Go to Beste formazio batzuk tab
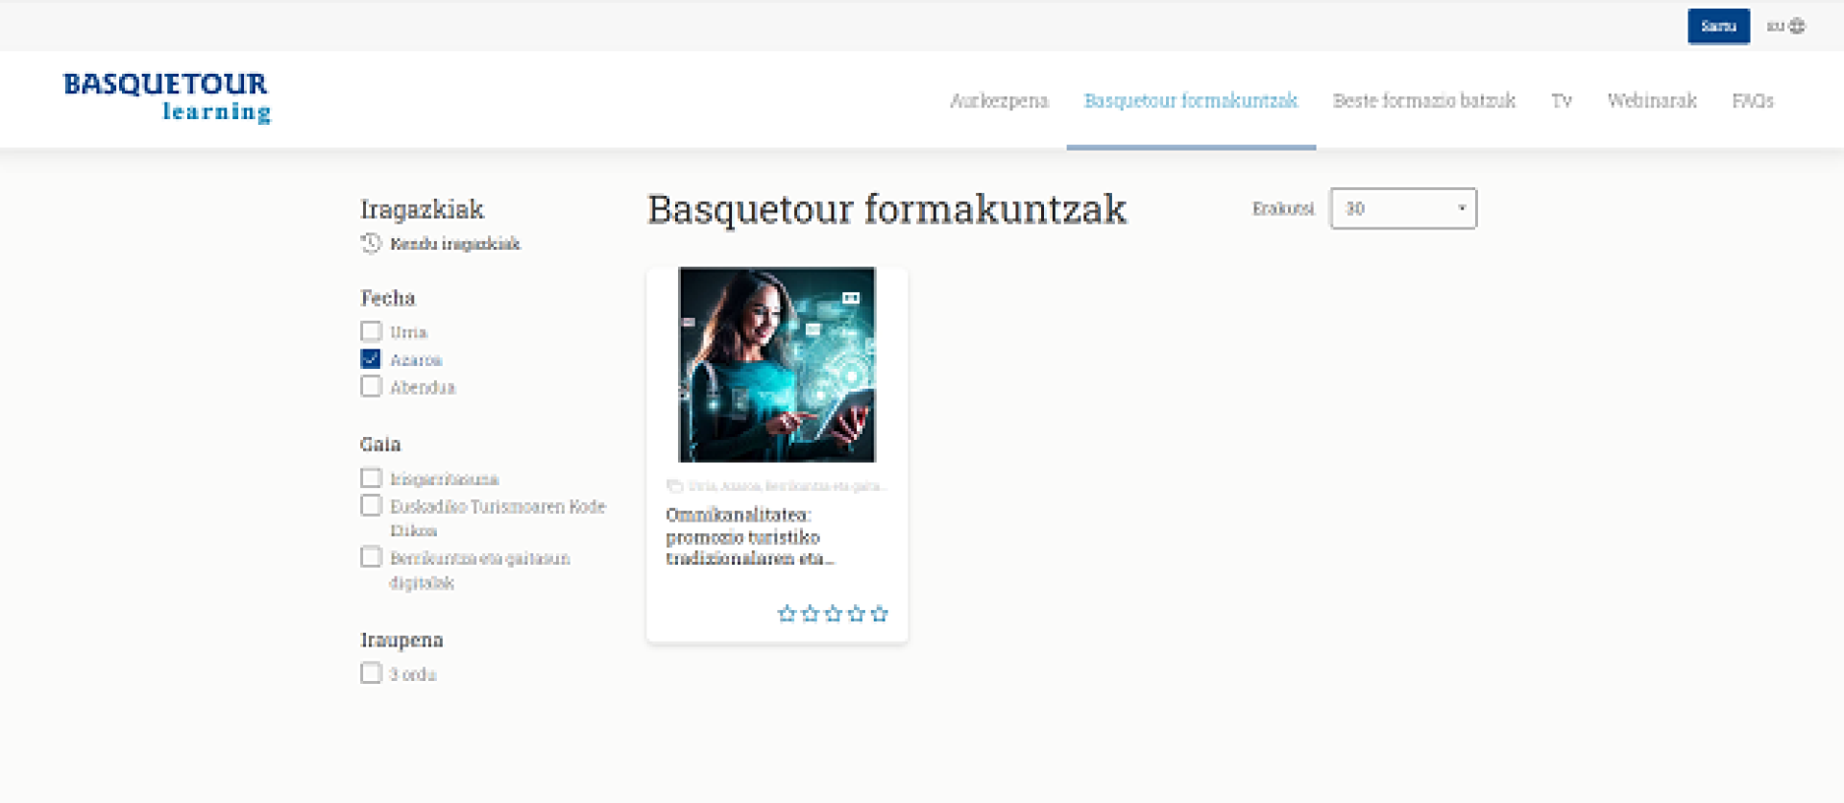This screenshot has width=1844, height=803. [1423, 101]
